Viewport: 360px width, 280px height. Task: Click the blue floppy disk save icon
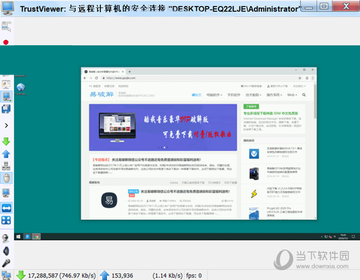pyautogui.click(x=6, y=109)
